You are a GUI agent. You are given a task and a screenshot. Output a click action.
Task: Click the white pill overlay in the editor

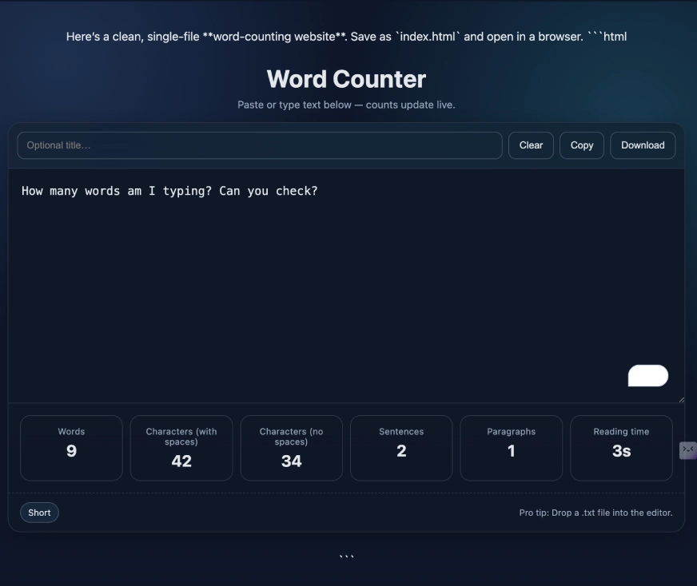(647, 375)
